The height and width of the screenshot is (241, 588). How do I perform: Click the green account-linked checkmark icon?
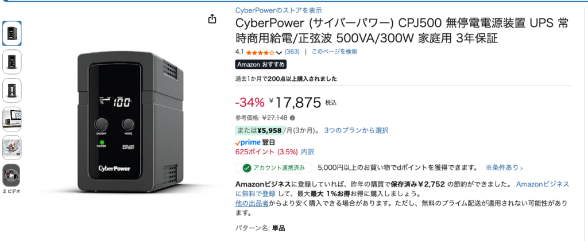(247, 168)
